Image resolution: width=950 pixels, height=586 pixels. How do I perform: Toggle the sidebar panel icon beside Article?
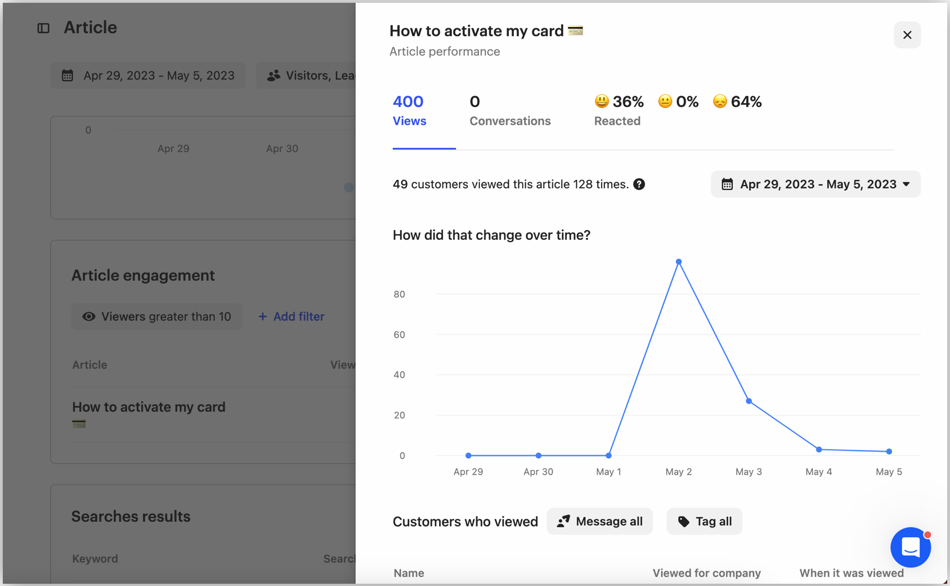click(x=43, y=28)
